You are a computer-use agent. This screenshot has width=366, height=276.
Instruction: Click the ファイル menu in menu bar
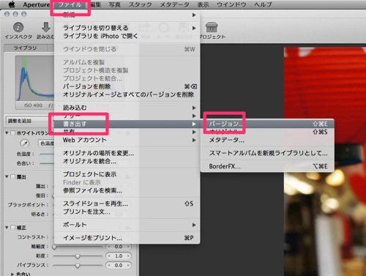(x=70, y=4)
